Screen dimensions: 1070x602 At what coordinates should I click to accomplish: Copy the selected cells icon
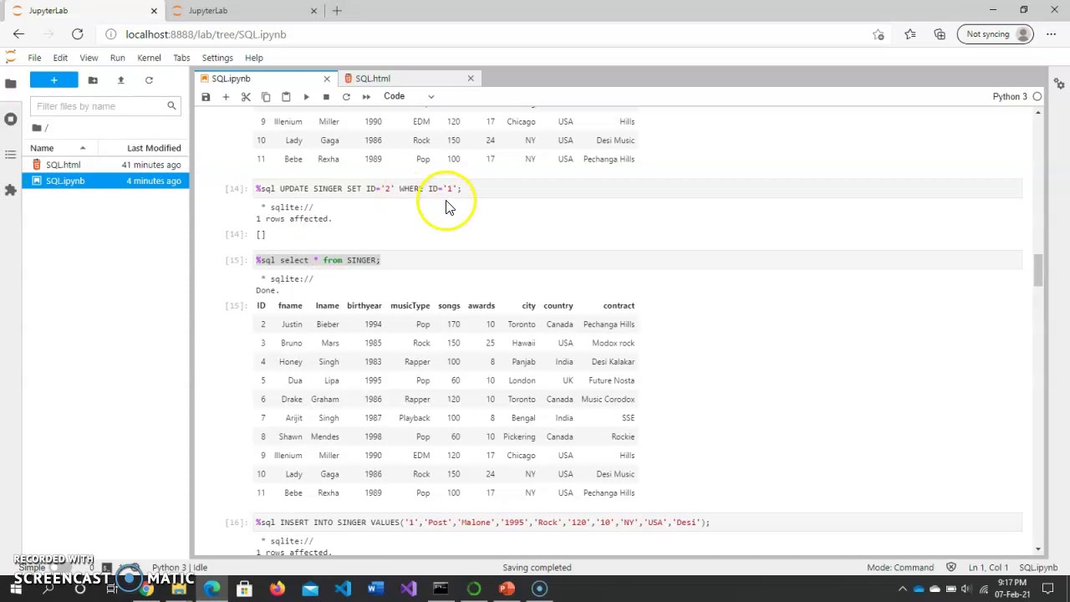click(x=266, y=97)
